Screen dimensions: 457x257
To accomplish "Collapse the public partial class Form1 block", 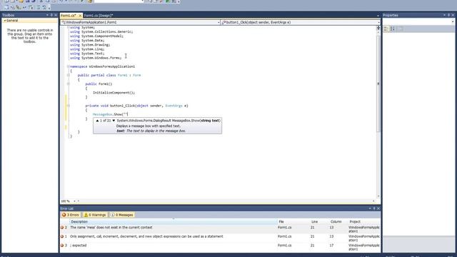I will pyautogui.click(x=69, y=75).
